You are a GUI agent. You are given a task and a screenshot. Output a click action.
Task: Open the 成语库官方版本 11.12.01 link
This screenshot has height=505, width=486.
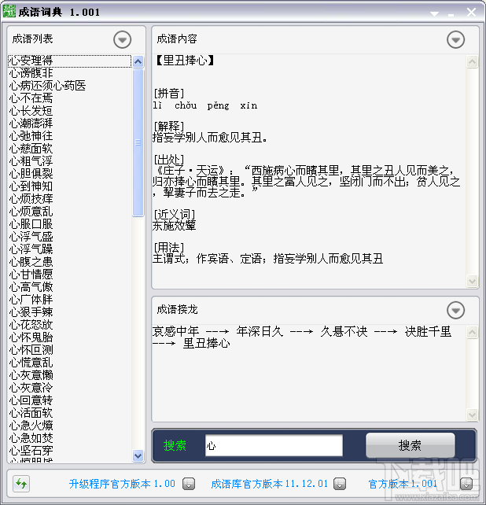pos(269,484)
